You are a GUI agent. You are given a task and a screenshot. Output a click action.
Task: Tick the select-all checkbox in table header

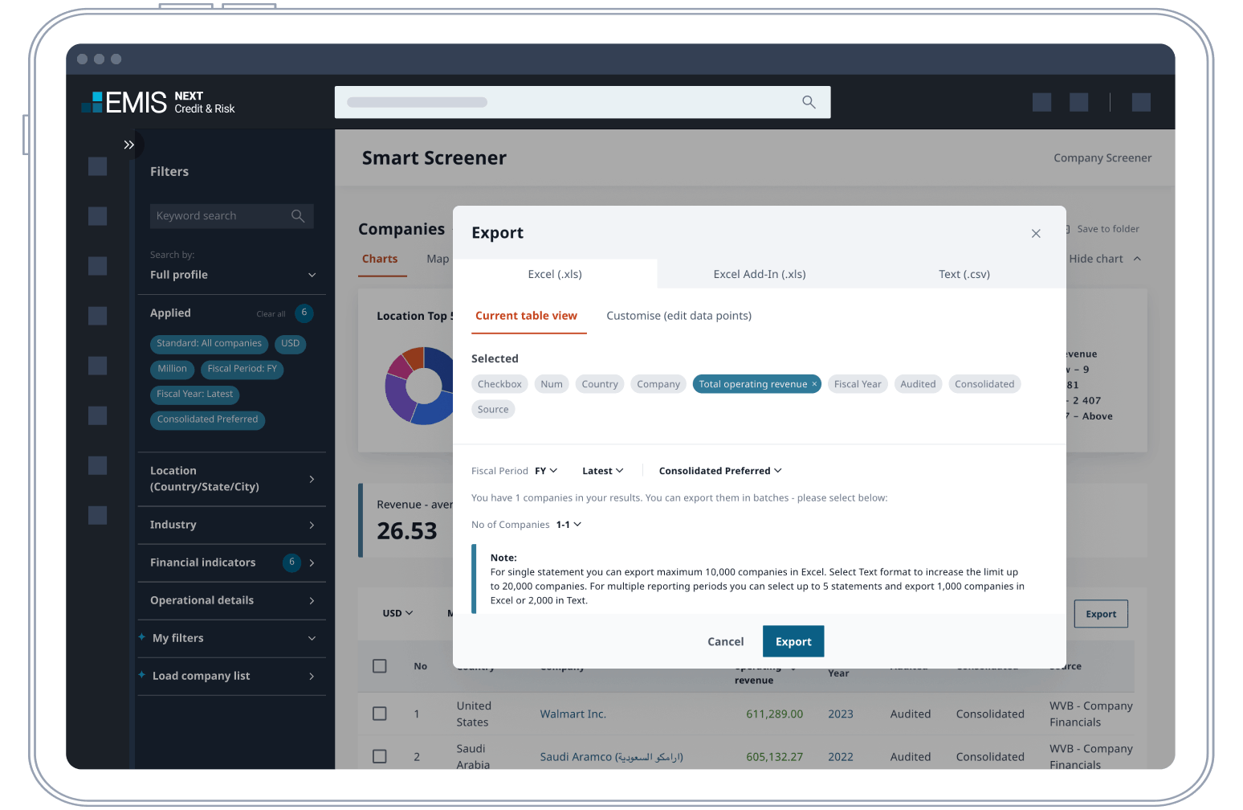pos(380,666)
